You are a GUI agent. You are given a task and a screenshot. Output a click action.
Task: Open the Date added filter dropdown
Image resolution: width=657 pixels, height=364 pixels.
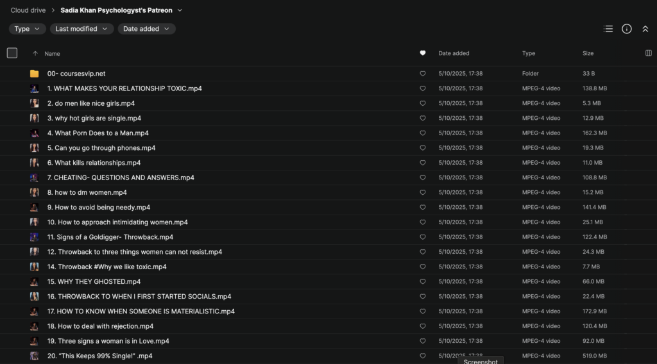click(x=146, y=29)
